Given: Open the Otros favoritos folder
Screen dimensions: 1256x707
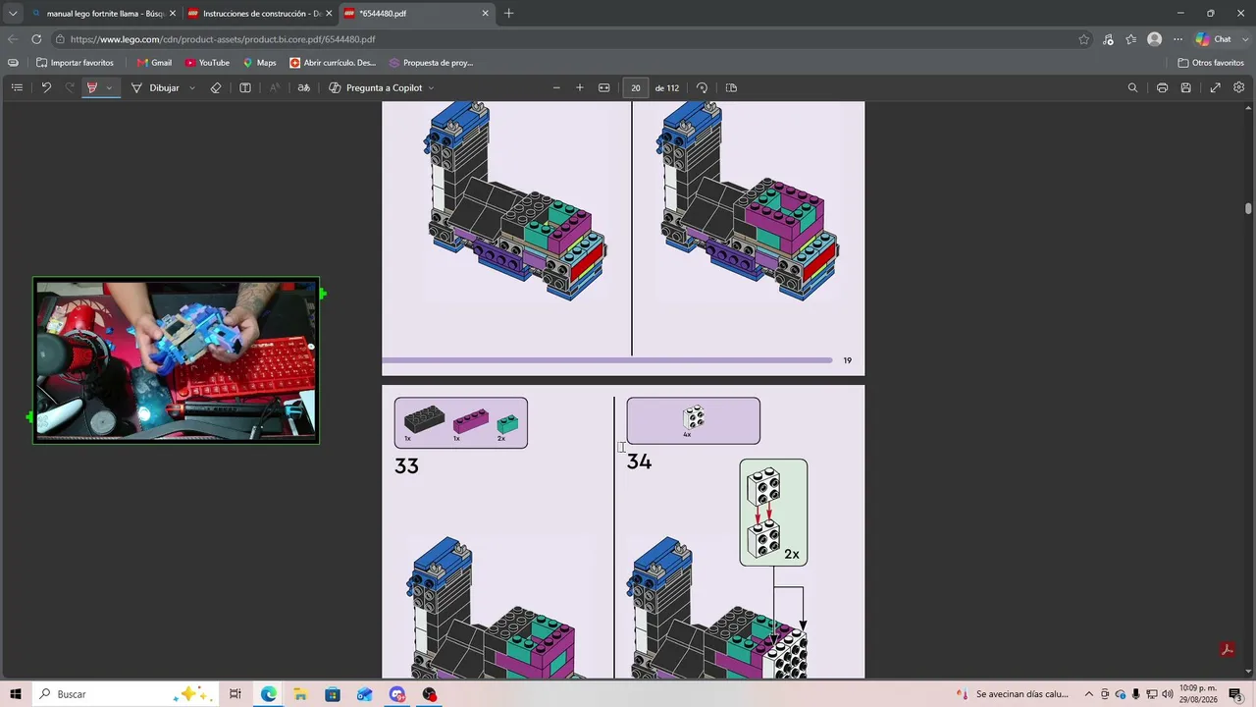Looking at the screenshot, I should (1211, 63).
